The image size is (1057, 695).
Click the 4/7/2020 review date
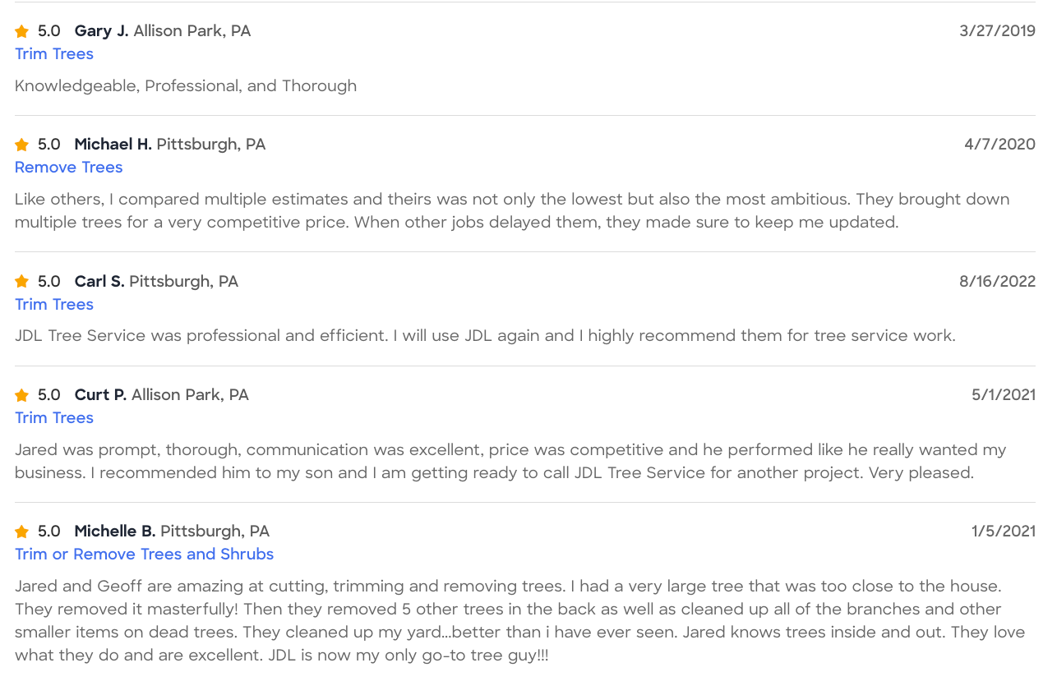coord(1000,145)
